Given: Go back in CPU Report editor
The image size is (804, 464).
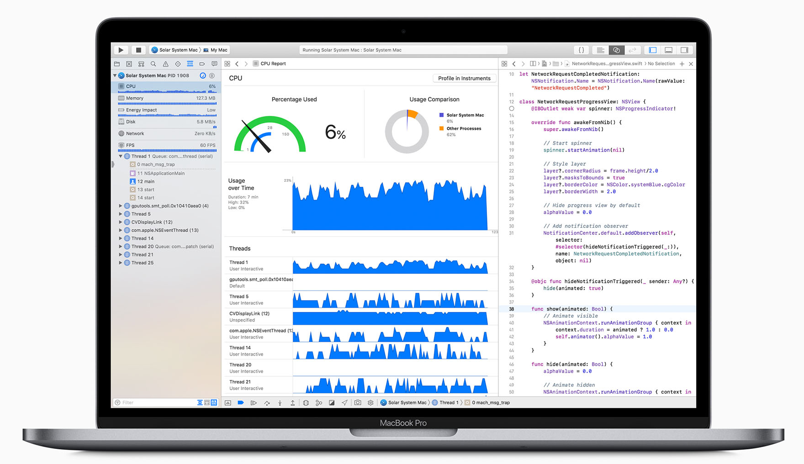Looking at the screenshot, I should point(237,64).
